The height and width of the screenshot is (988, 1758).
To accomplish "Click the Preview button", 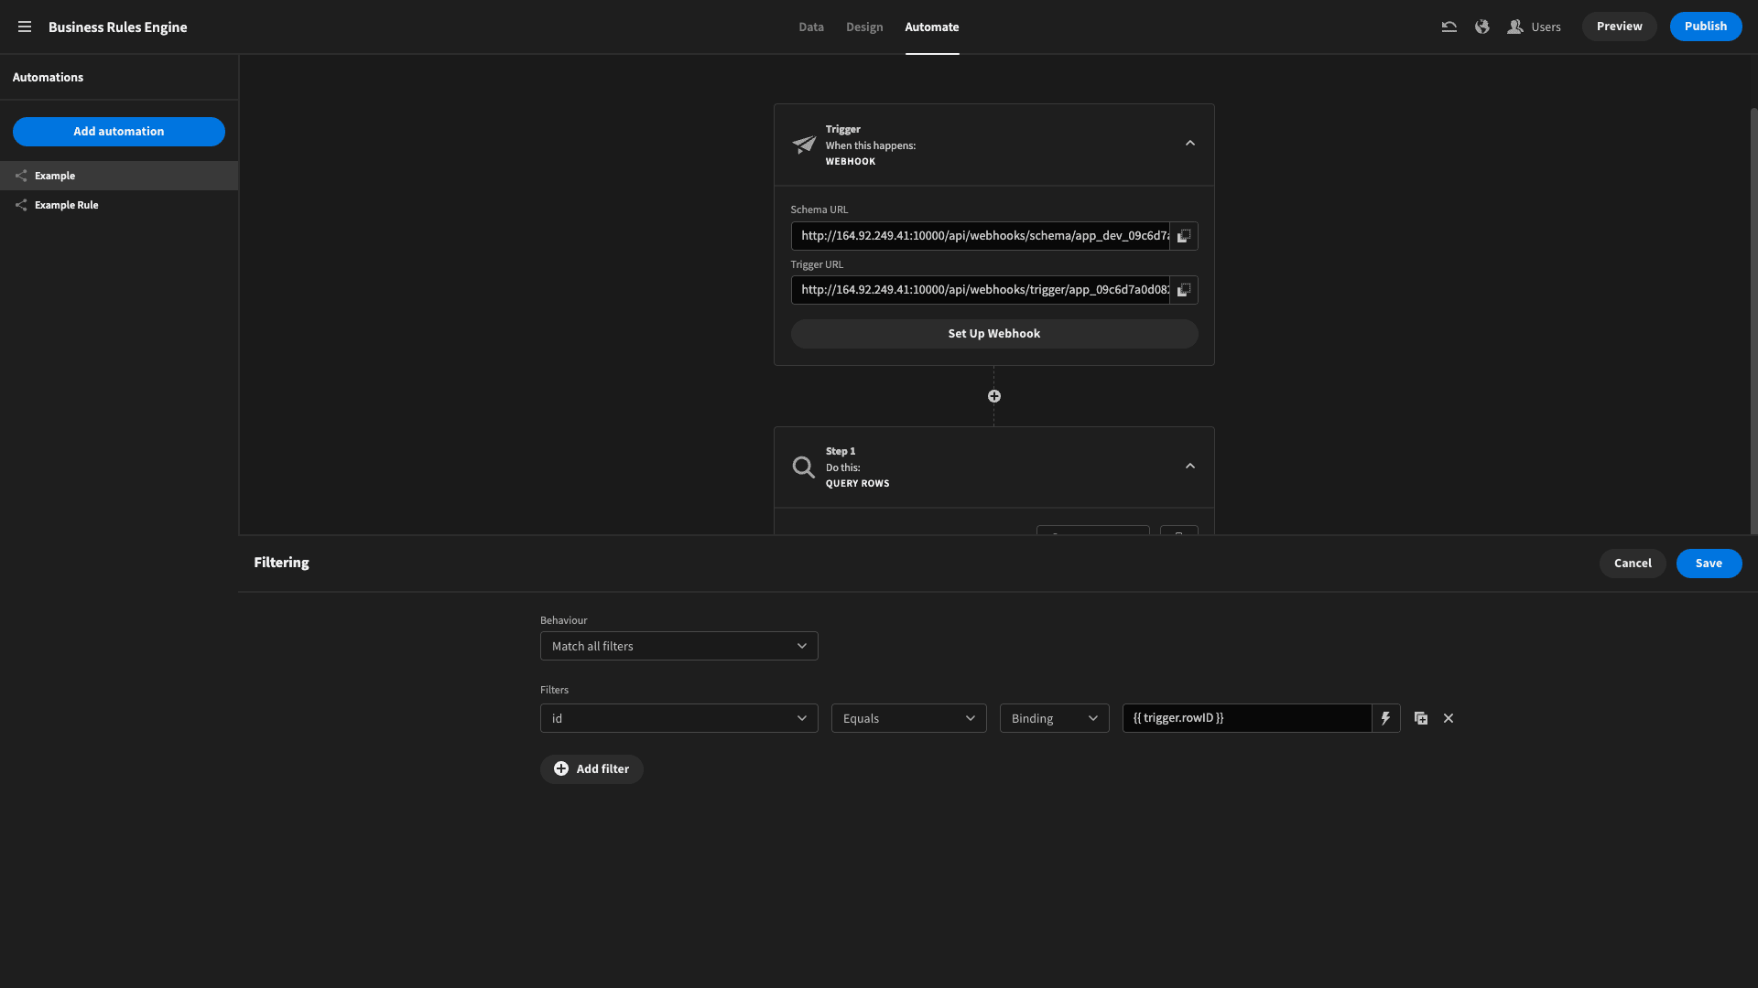I will (1619, 27).
